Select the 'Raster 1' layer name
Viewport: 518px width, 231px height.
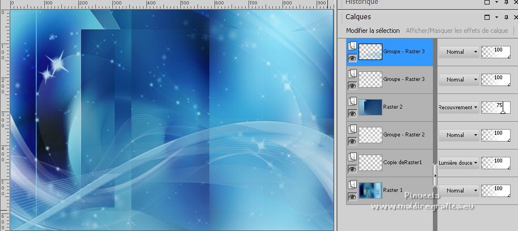point(393,190)
